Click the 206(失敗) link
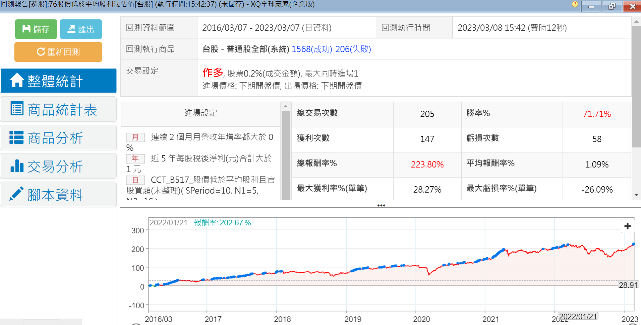This screenshot has width=641, height=325. (353, 49)
